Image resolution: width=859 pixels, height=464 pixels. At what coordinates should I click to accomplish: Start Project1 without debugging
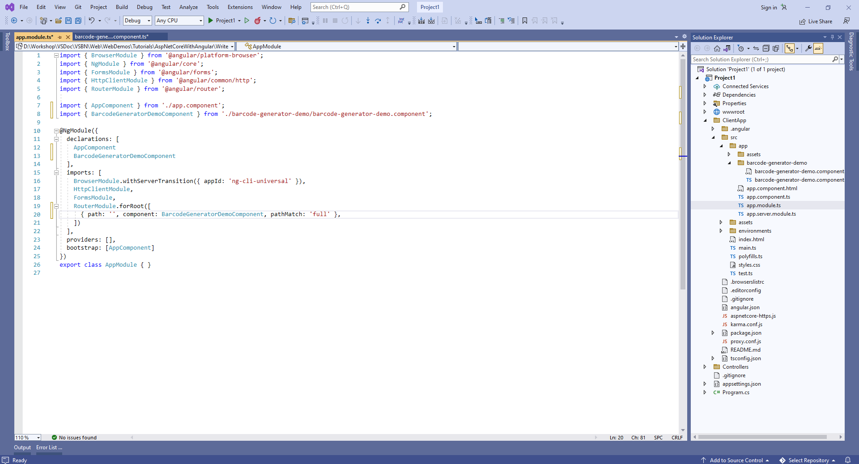click(x=247, y=21)
